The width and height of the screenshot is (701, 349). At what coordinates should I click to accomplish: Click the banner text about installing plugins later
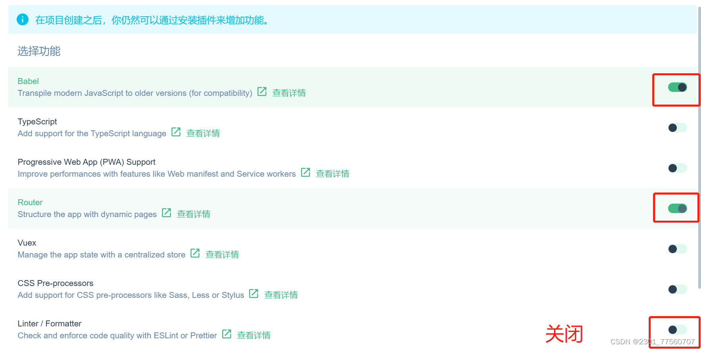point(153,20)
